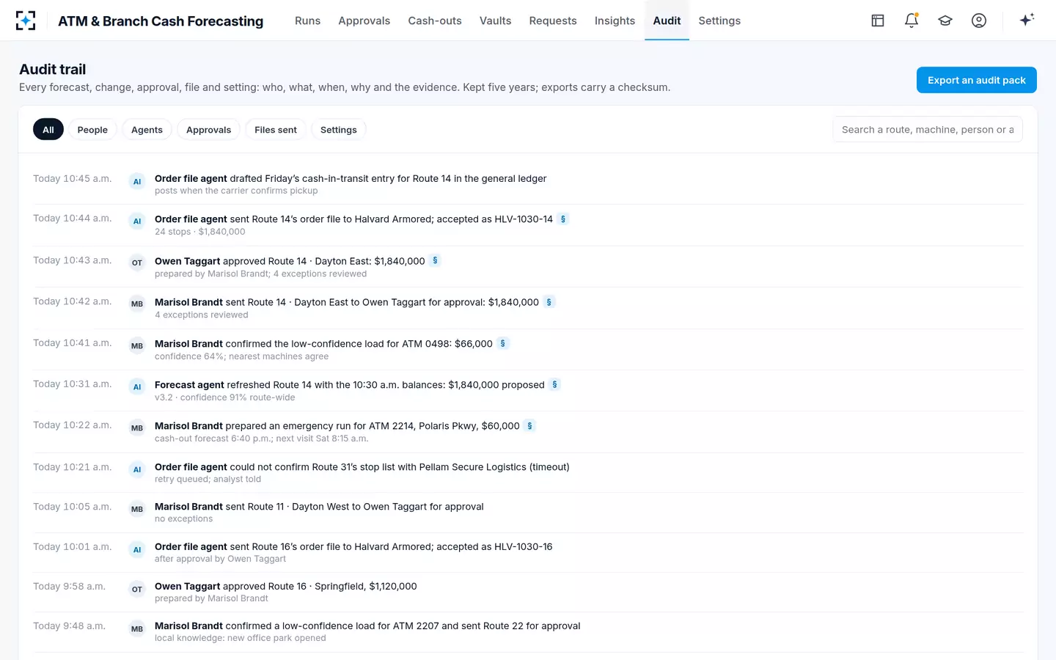
Task: Click the "Today 10:31 a.m." timestamp
Action: (x=73, y=384)
